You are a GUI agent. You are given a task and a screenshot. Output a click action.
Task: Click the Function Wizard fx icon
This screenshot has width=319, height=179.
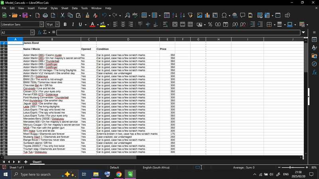point(39,33)
